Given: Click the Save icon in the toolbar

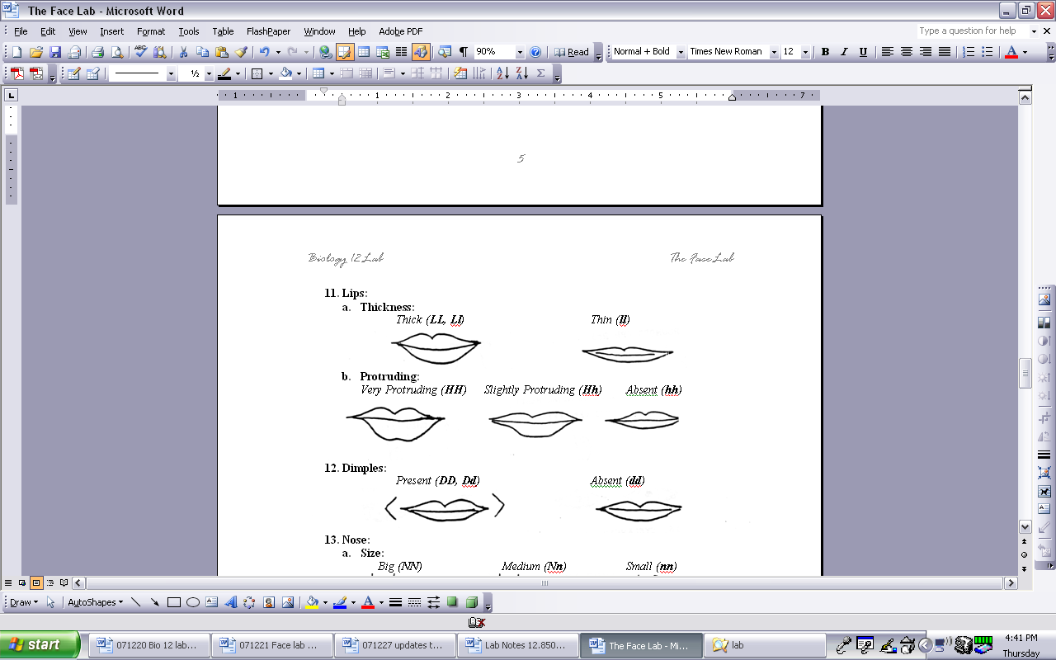Looking at the screenshot, I should coord(55,52).
